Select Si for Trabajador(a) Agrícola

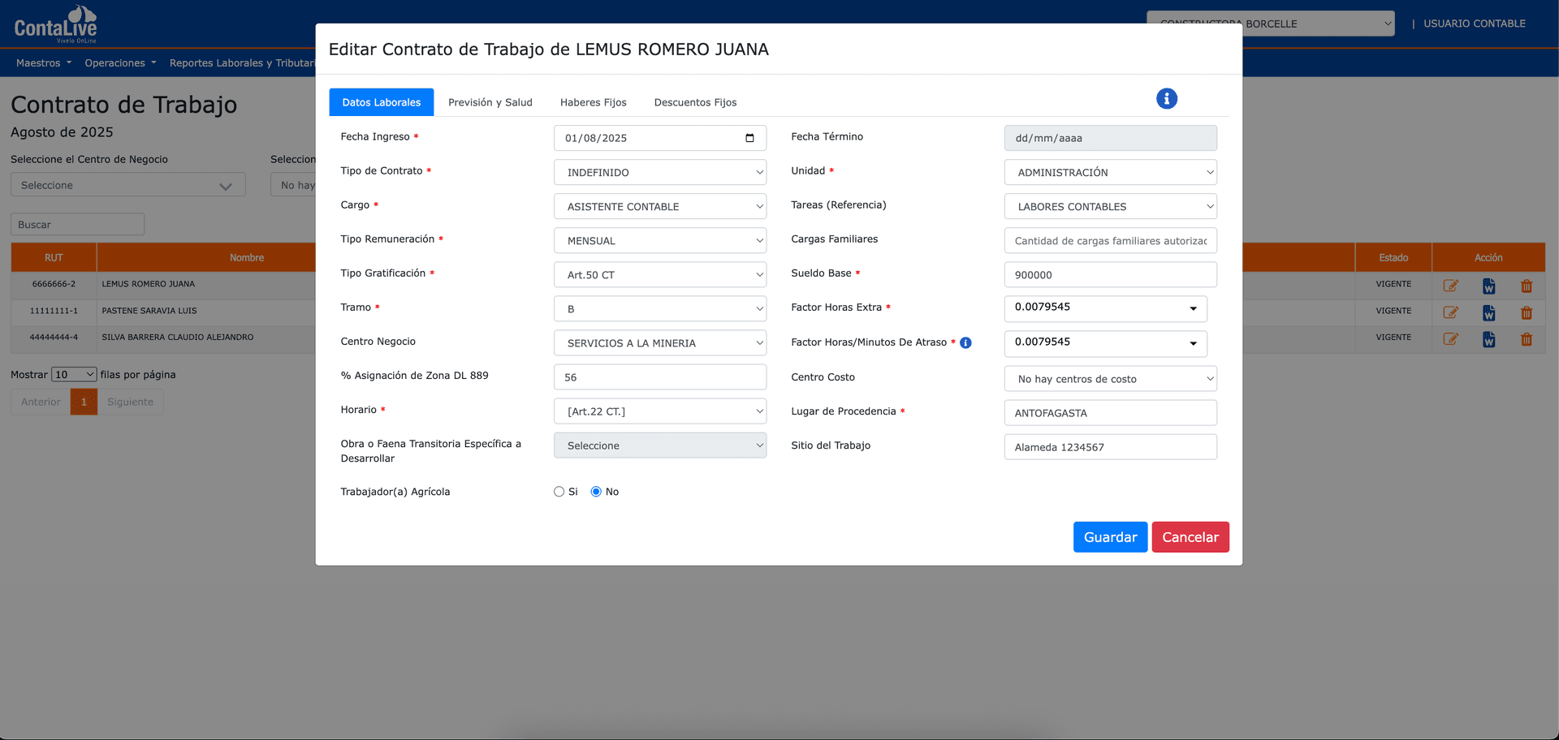coord(559,491)
